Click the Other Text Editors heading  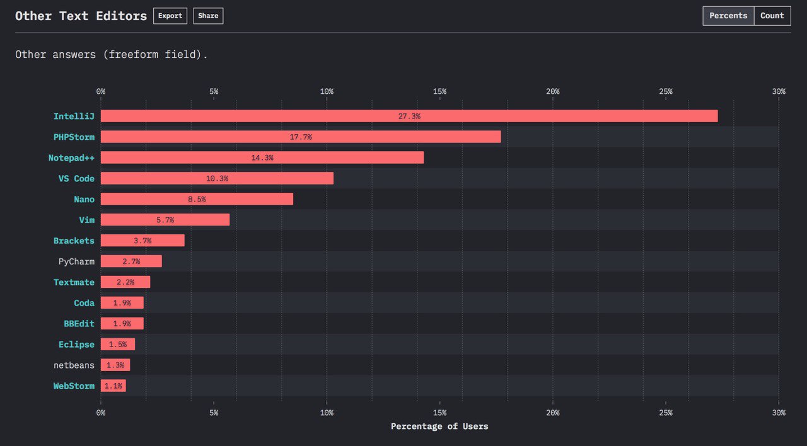pyautogui.click(x=81, y=16)
